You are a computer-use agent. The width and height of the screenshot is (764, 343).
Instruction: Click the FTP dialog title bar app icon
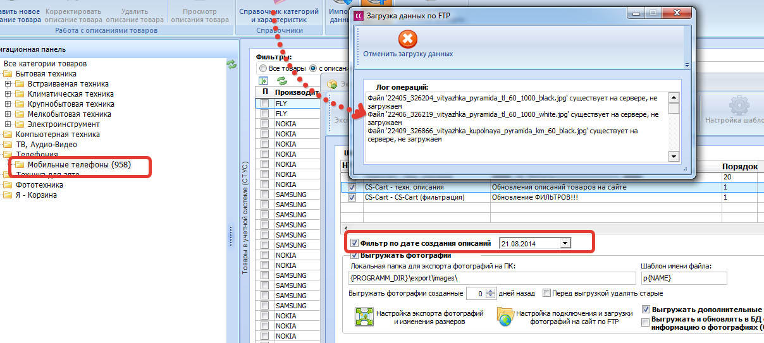[x=360, y=16]
